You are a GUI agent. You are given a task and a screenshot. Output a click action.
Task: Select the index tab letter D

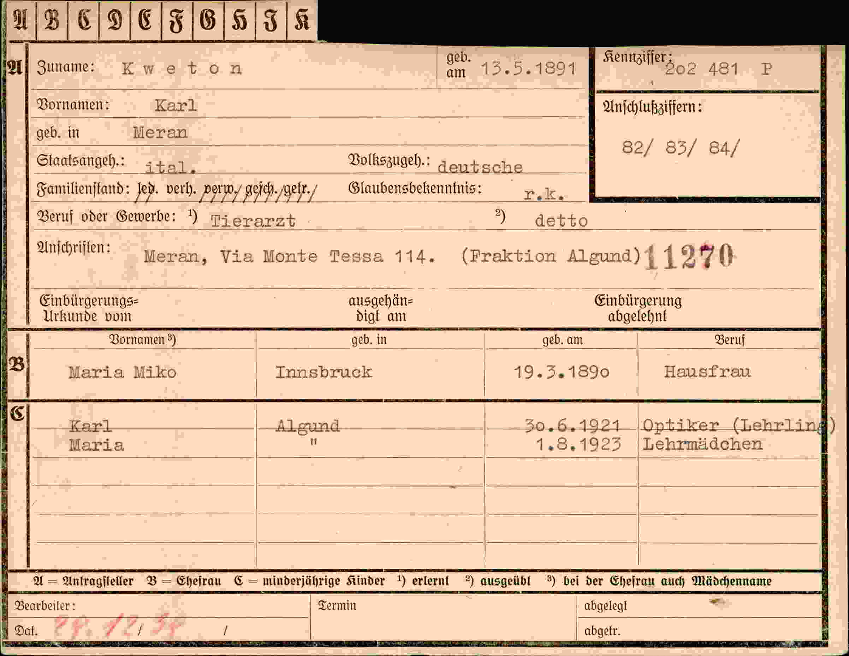(115, 20)
